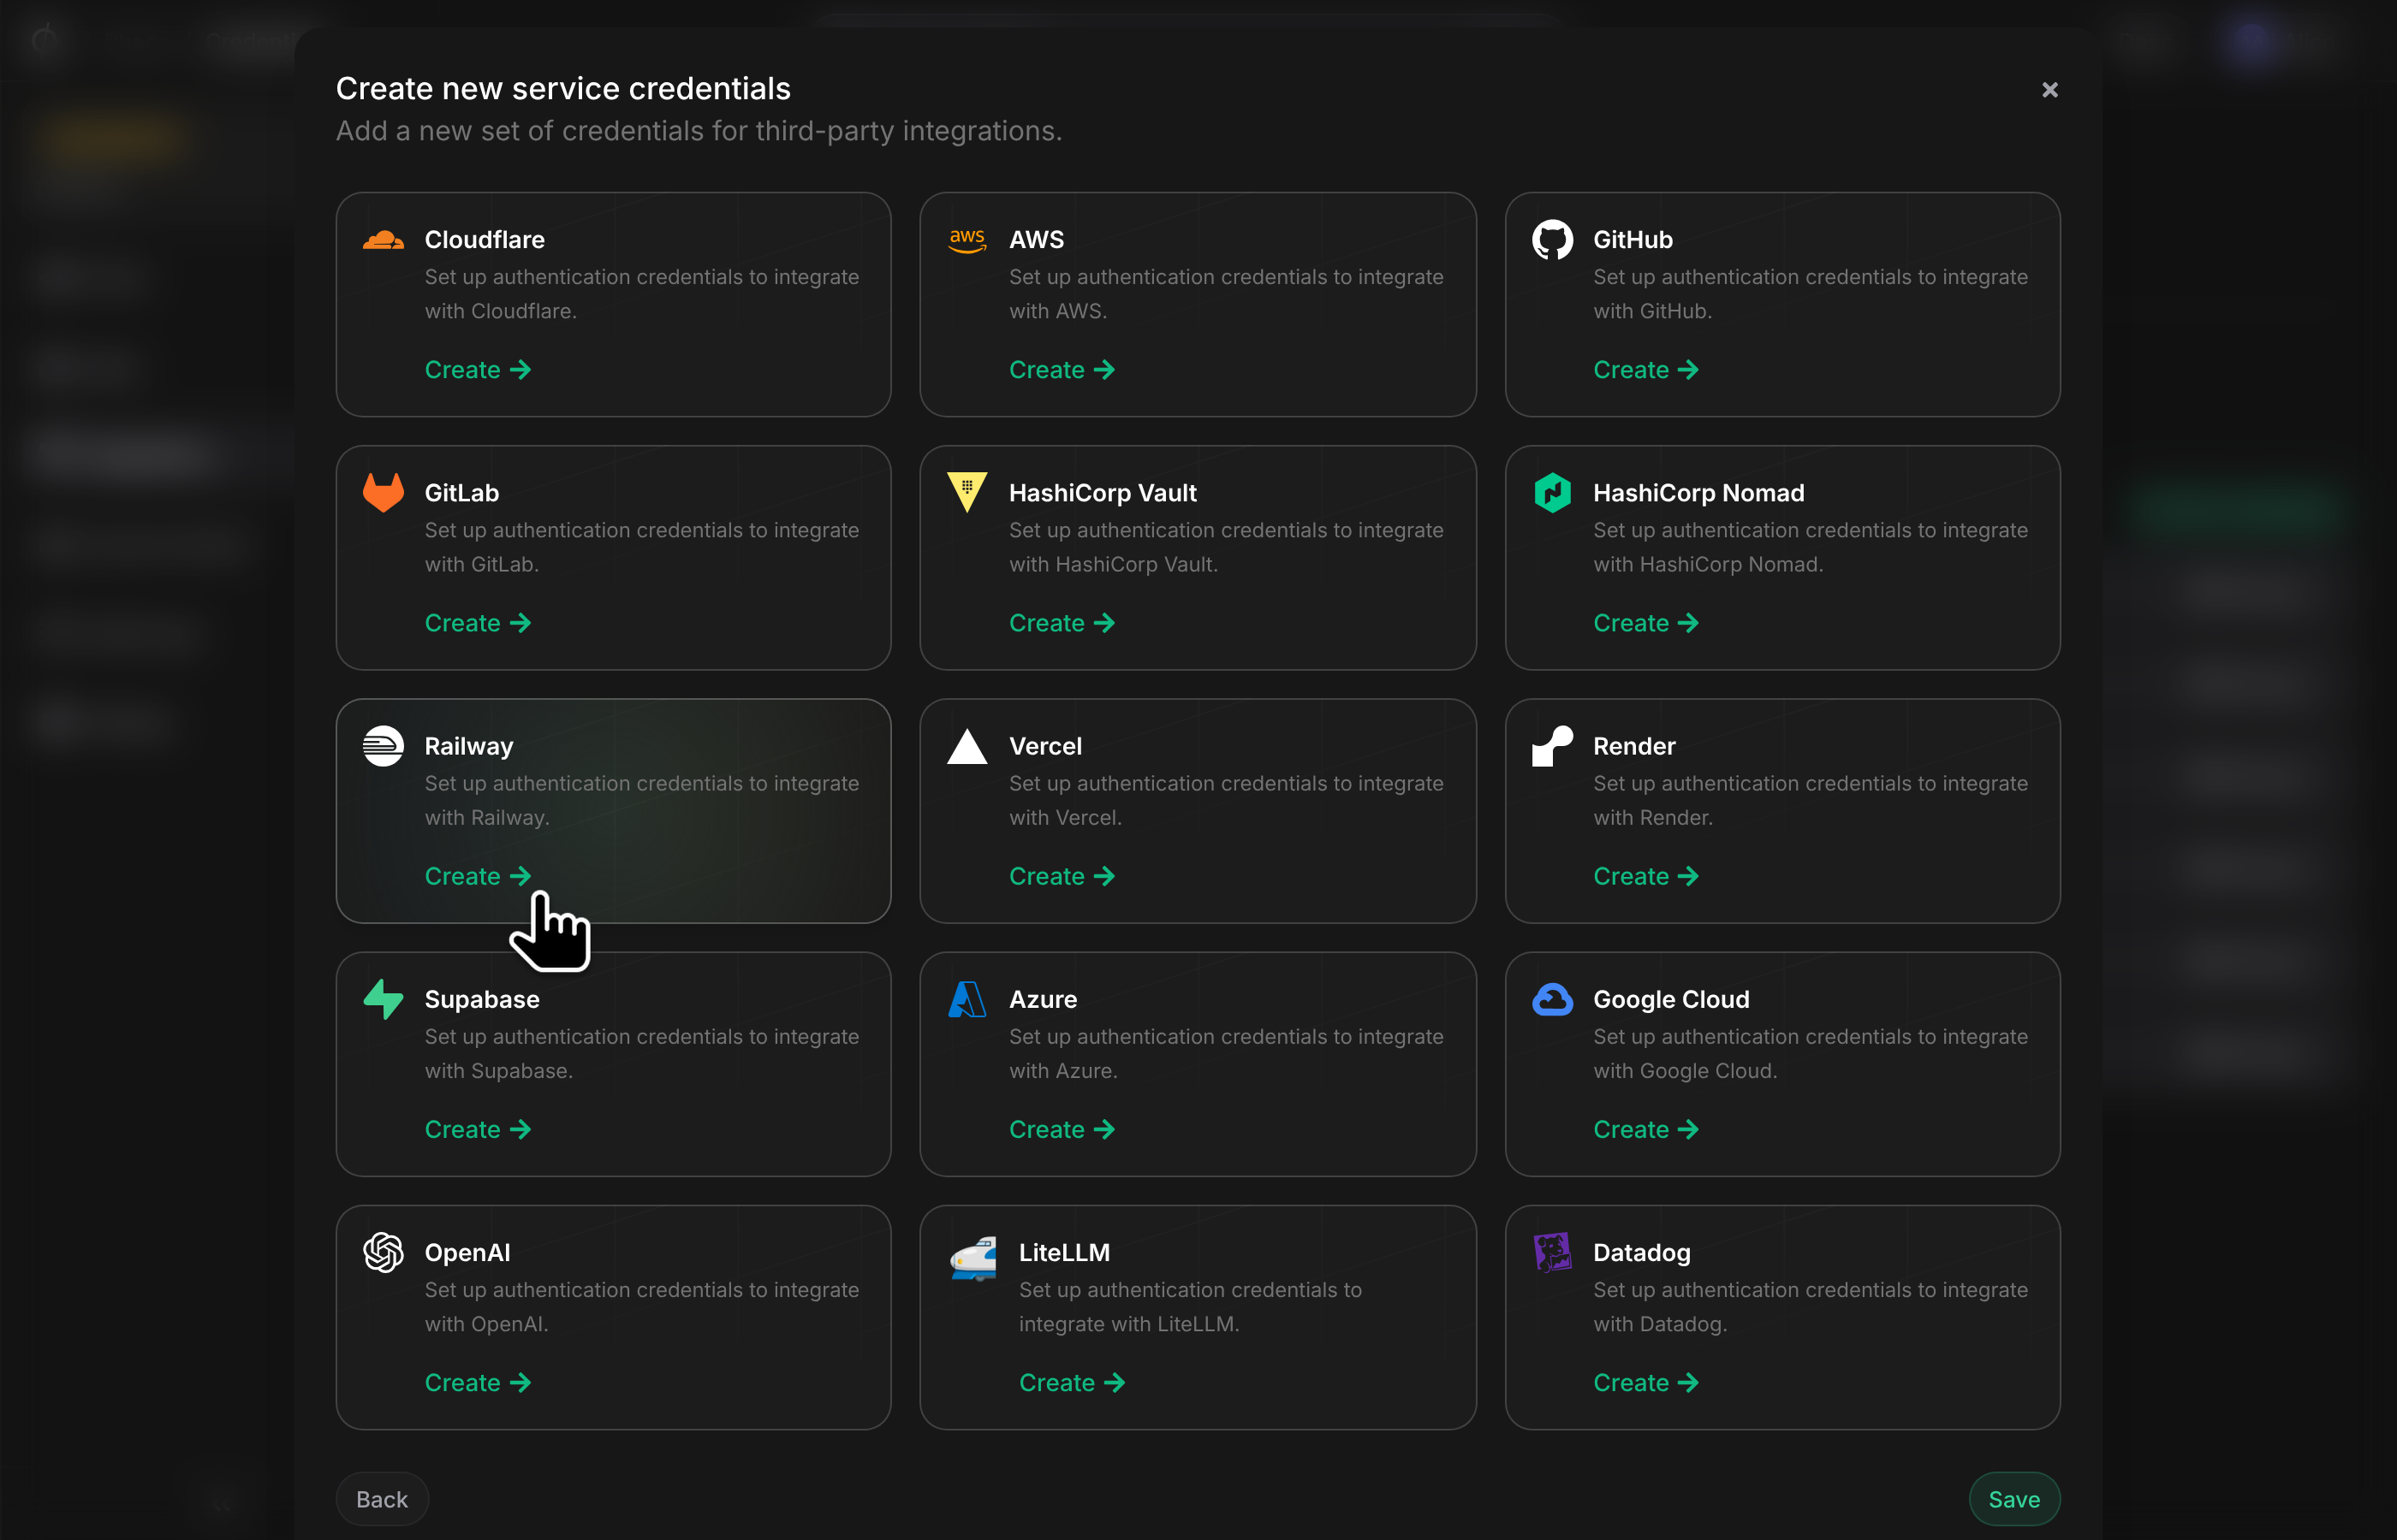The image size is (2397, 1540).
Task: Click the Railway logo icon
Action: click(x=384, y=746)
